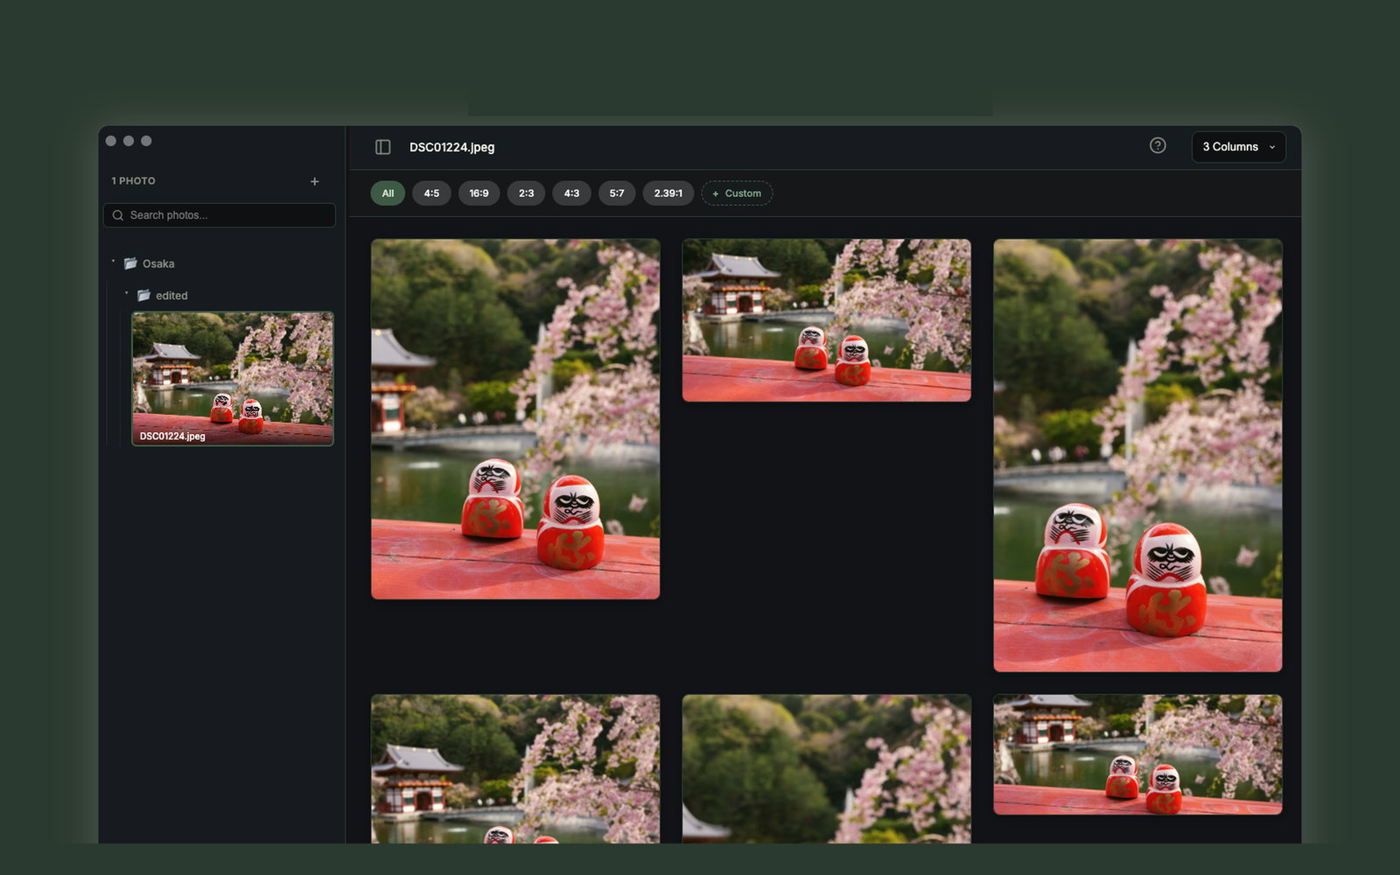Collapse the edited folder arrow
Screen dimensions: 1400x875
pos(127,294)
